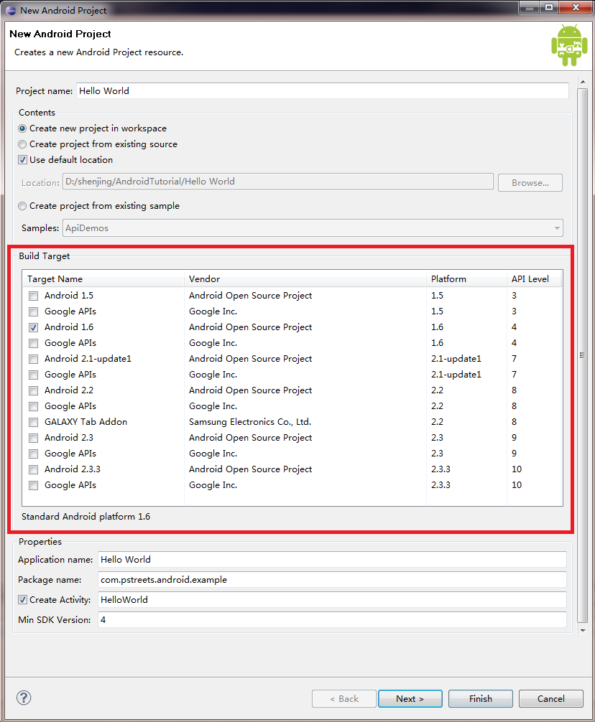Click the vertical scrollbar thumb

583,355
